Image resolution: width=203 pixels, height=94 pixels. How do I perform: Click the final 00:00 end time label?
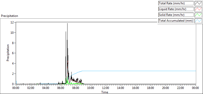(195, 88)
